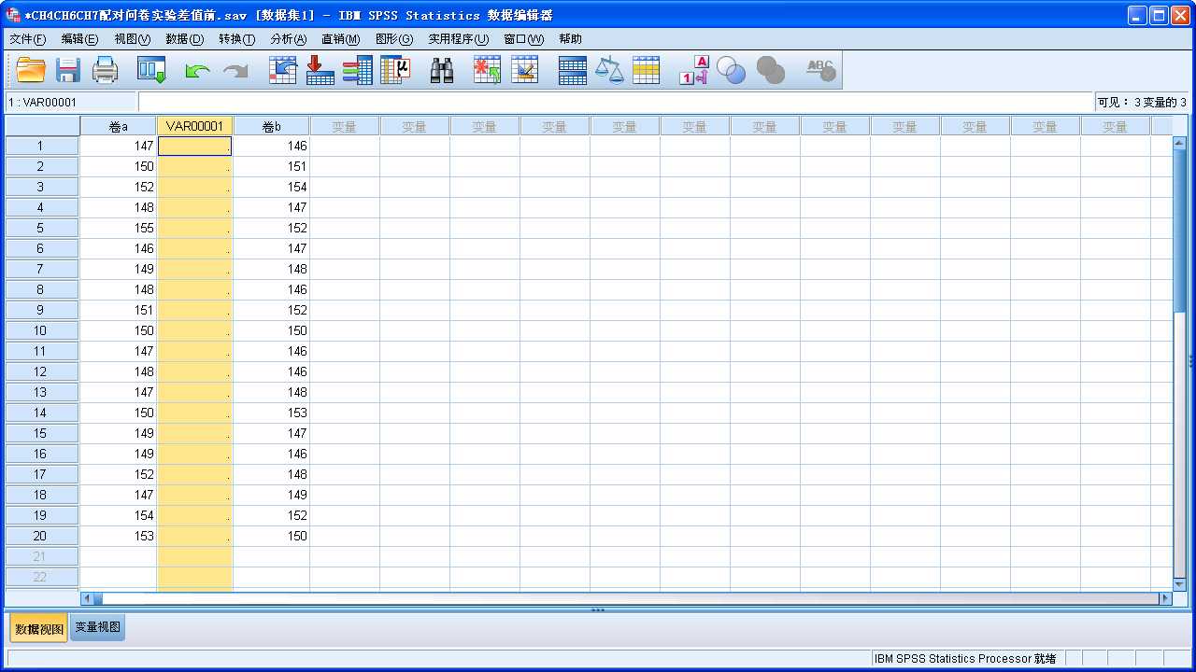Open the 实用程序(U) menu
Viewport: 1196px width, 672px height.
[x=458, y=39]
